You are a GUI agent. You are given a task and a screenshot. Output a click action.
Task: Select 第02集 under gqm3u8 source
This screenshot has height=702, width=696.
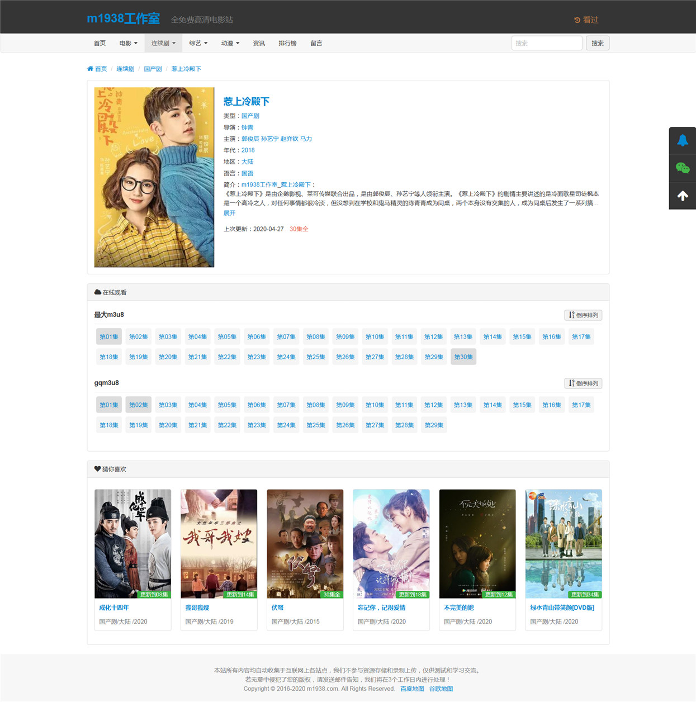(139, 405)
